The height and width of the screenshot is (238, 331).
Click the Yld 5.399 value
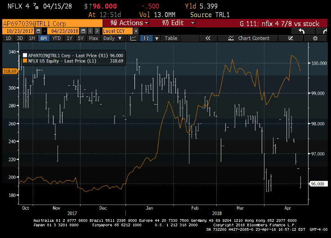click(201, 6)
